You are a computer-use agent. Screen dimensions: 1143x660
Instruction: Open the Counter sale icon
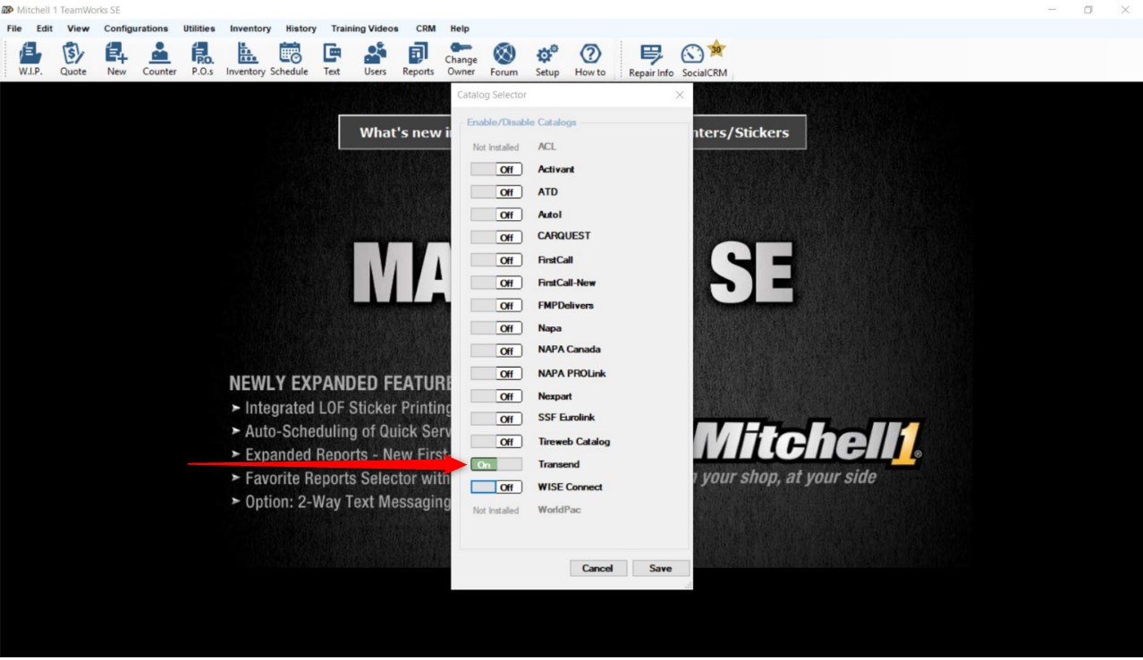pyautogui.click(x=159, y=59)
